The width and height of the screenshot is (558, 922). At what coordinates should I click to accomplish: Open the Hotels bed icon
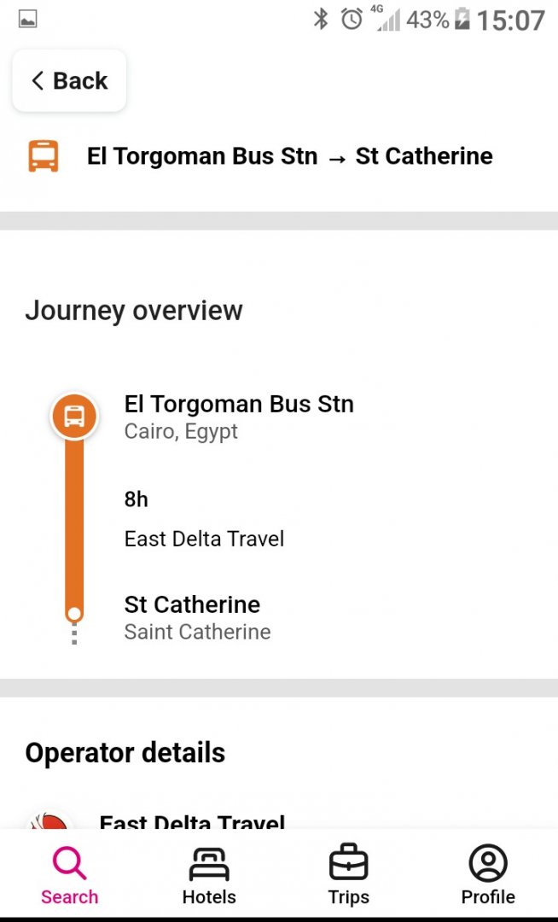[209, 864]
